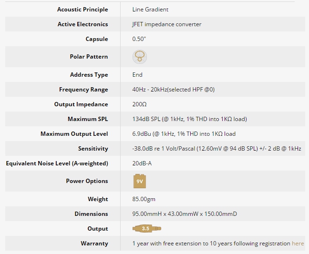Open the warranty registration 'here' link
Viewport: 309px width, 254px height.
point(298,244)
